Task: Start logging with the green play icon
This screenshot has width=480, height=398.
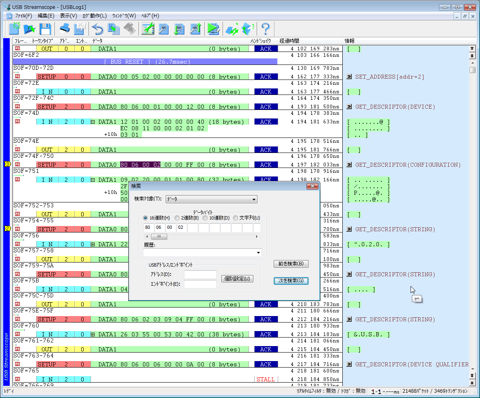Action: [213, 29]
